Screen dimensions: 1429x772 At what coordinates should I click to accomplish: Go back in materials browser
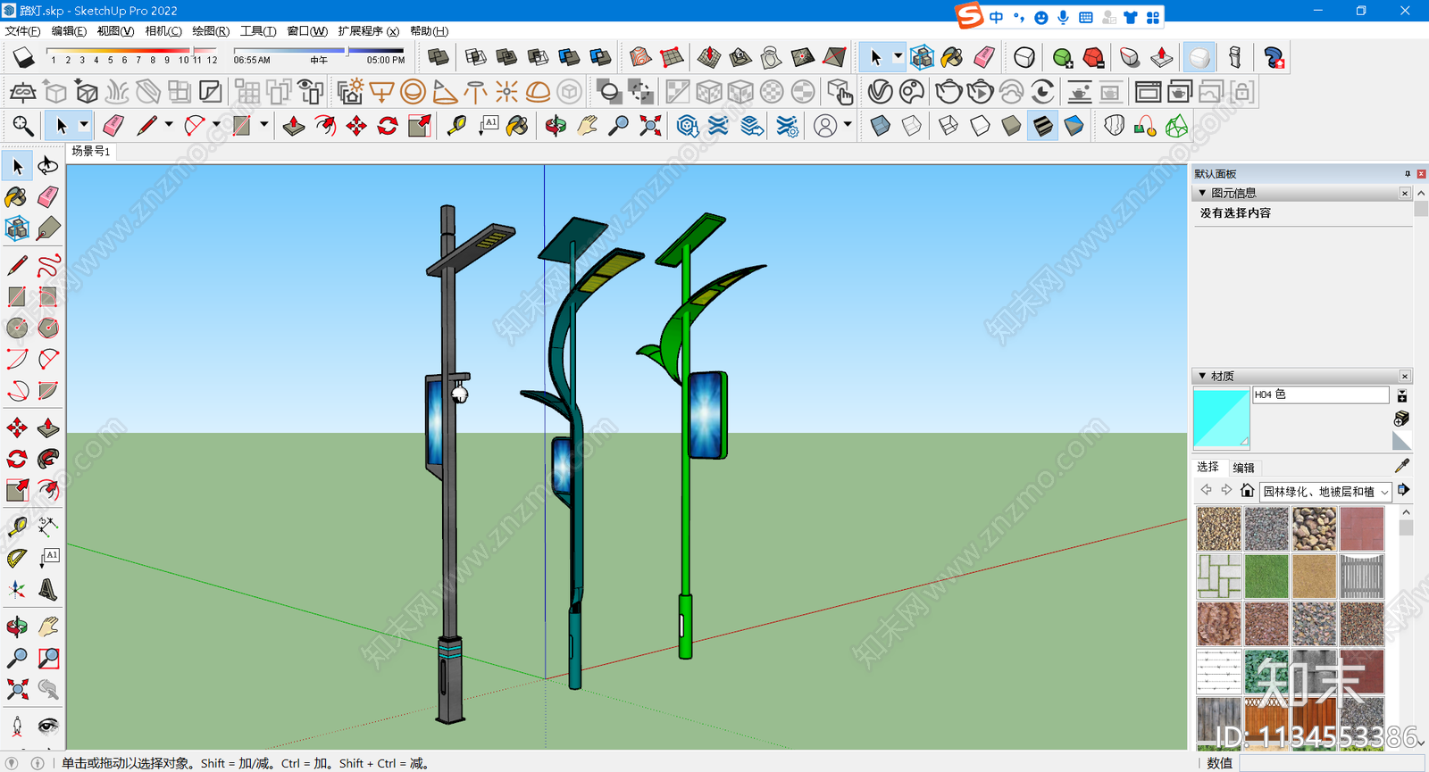[x=1207, y=490]
